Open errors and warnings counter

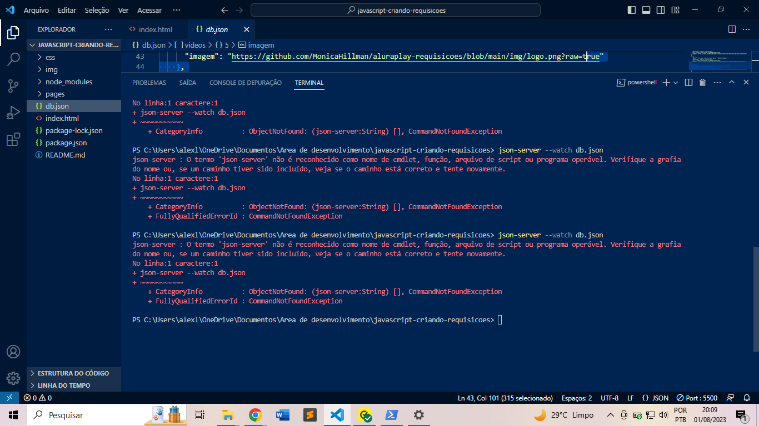pos(38,398)
